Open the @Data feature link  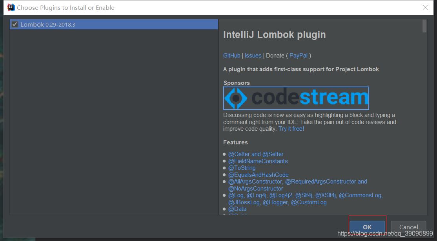click(237, 209)
